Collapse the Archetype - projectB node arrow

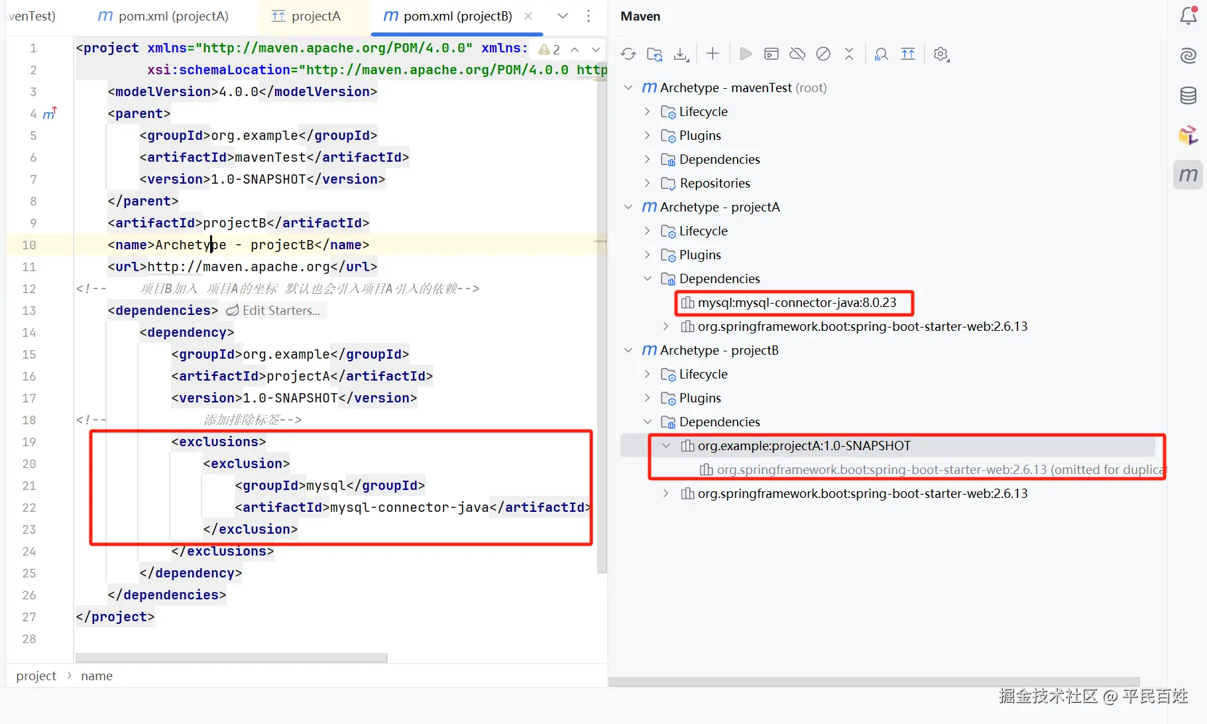click(x=628, y=350)
